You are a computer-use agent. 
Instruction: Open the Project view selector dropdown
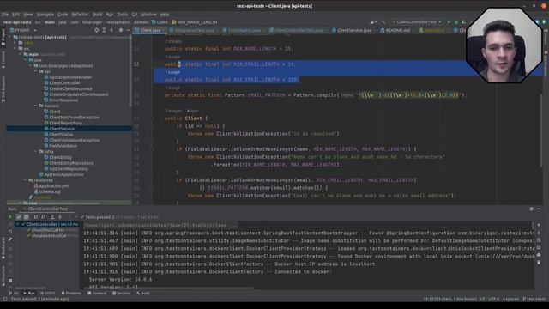tap(23, 30)
